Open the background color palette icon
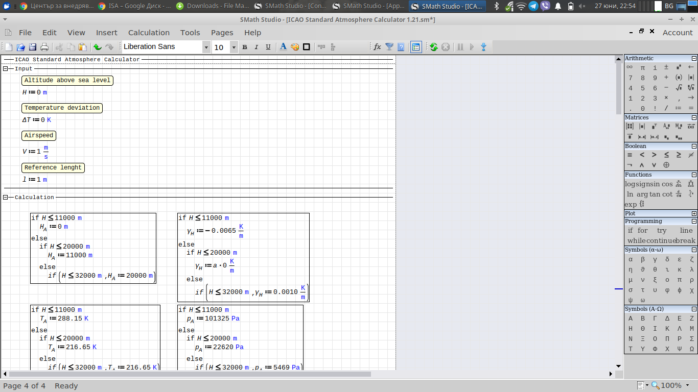Image resolution: width=698 pixels, height=392 pixels. (x=295, y=47)
